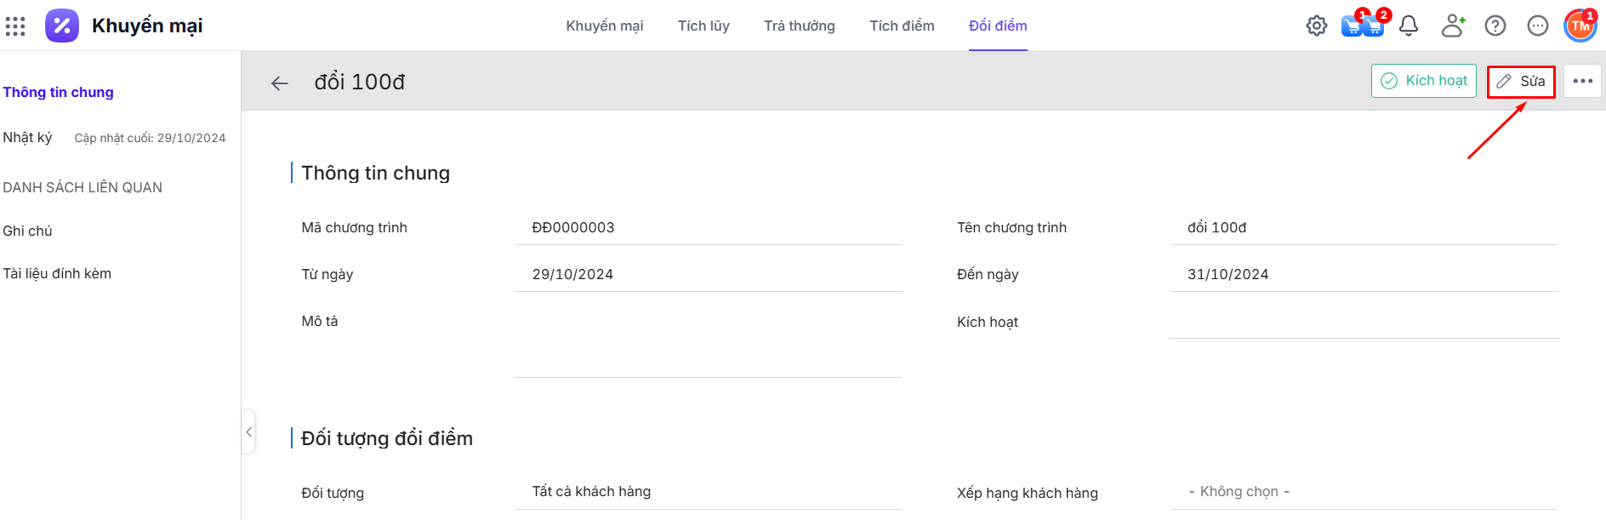The width and height of the screenshot is (1606, 520).
Task: Click the add user icon
Action: coord(1453,26)
